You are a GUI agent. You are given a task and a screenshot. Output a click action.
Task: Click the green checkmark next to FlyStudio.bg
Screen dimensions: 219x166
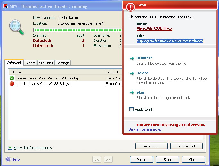(12, 78)
